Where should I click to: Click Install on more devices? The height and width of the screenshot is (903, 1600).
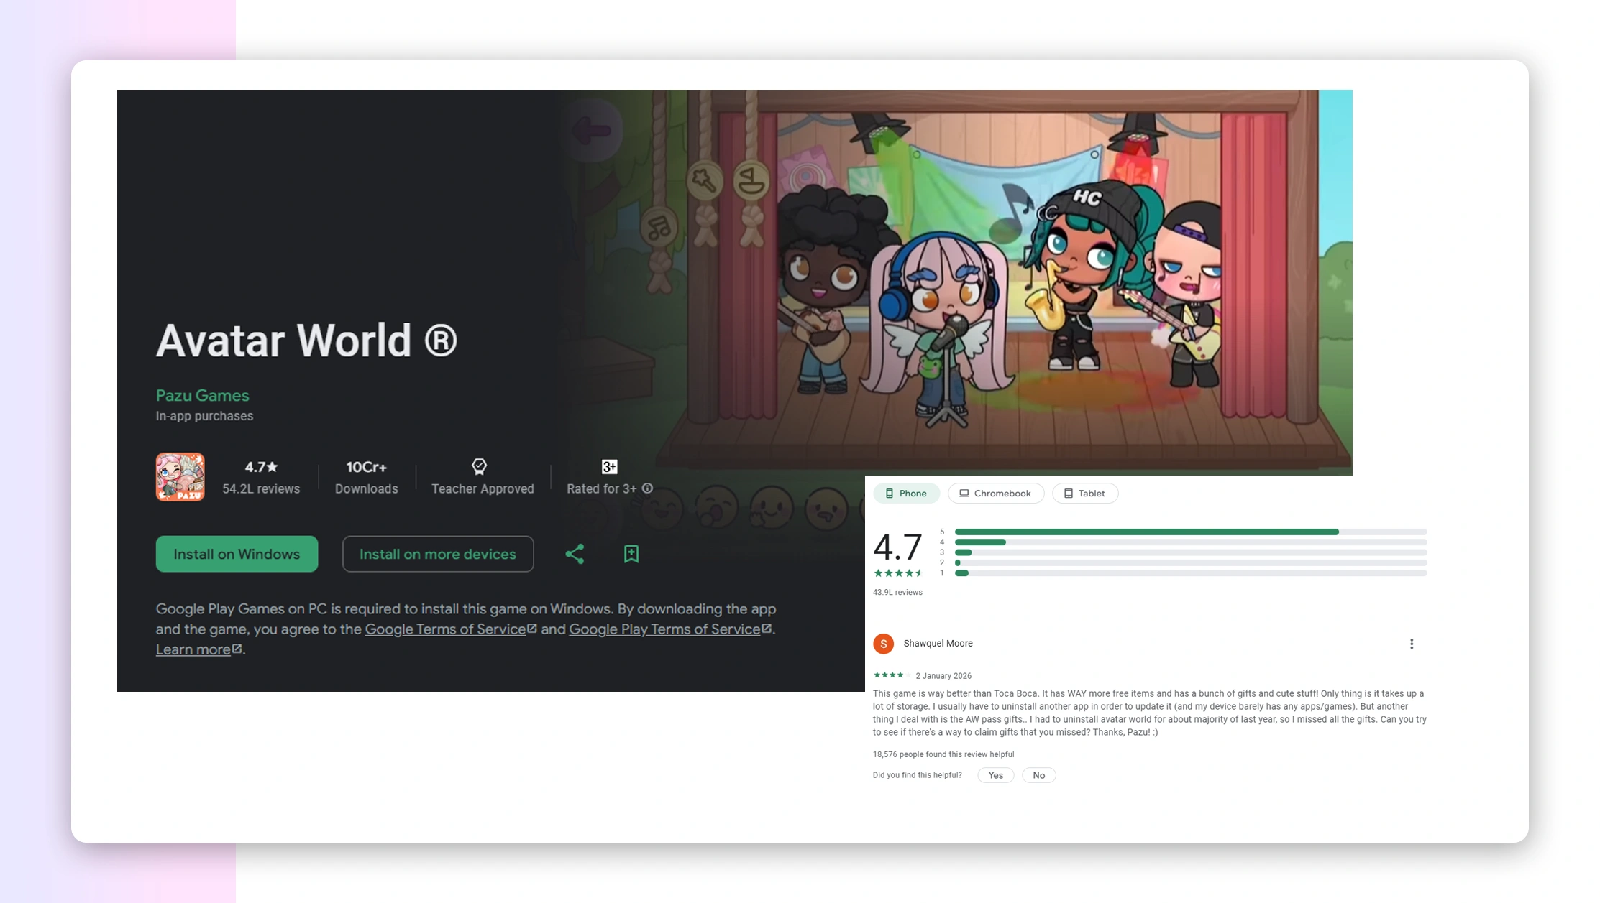pyautogui.click(x=438, y=554)
